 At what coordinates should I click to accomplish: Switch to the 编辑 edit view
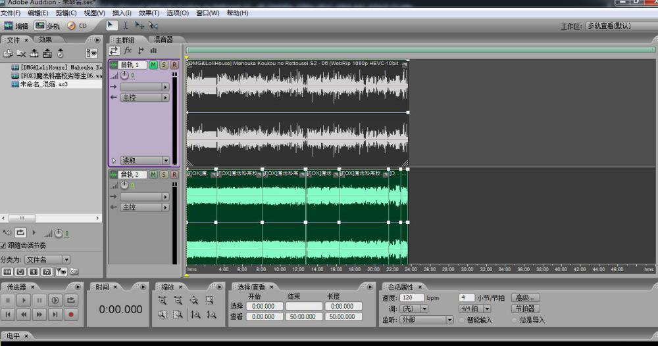[16, 26]
